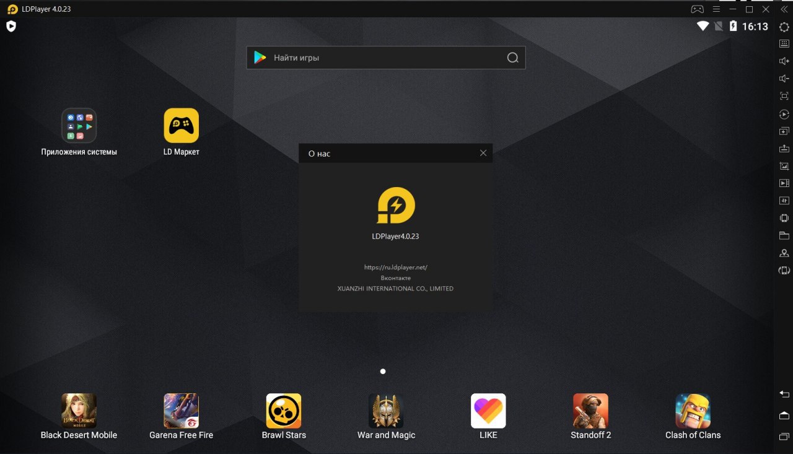Image resolution: width=793 pixels, height=454 pixels.
Task: Open the hamburger menu in the title bar
Action: click(716, 9)
